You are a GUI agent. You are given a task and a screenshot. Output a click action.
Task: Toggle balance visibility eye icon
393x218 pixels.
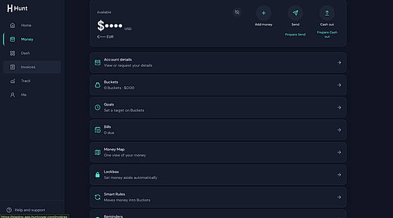click(x=237, y=12)
